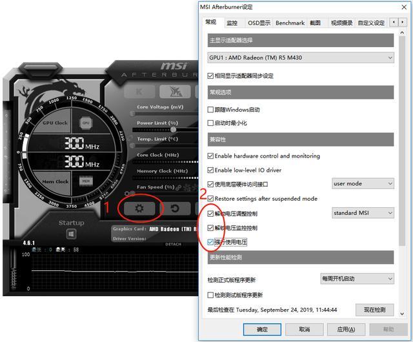Enable 跟随Windows启动 checkbox
413x342 pixels.
[x=210, y=110]
